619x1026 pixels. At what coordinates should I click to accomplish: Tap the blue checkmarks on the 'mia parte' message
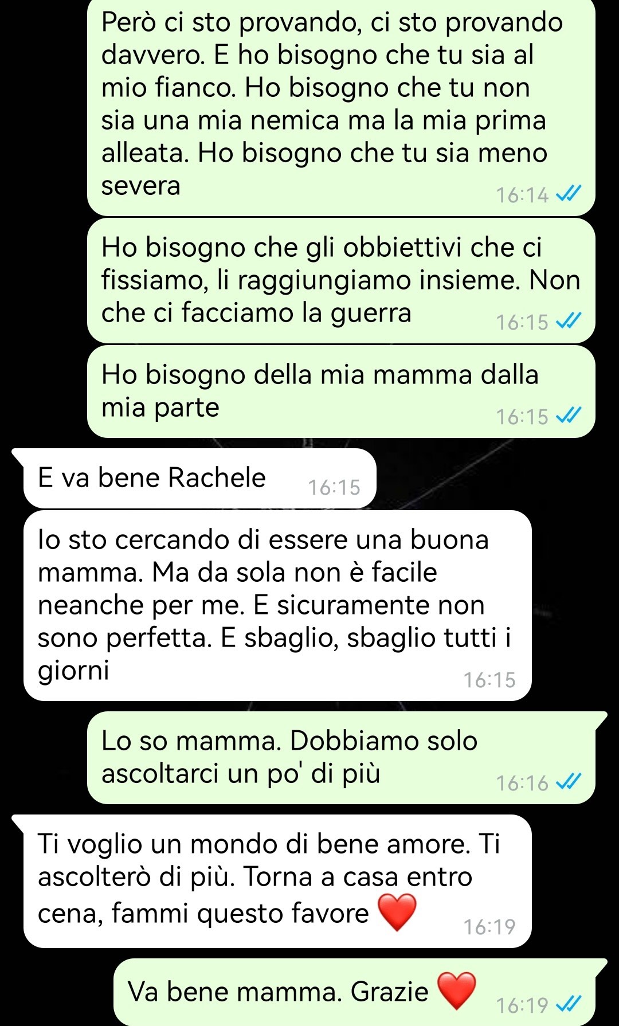click(569, 417)
